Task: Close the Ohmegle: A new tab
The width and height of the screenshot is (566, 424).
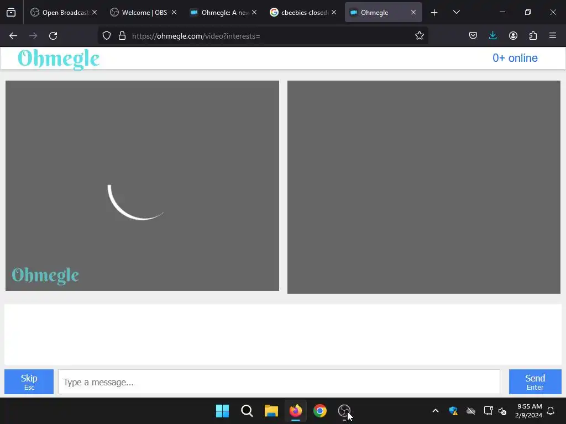Action: [x=254, y=13]
